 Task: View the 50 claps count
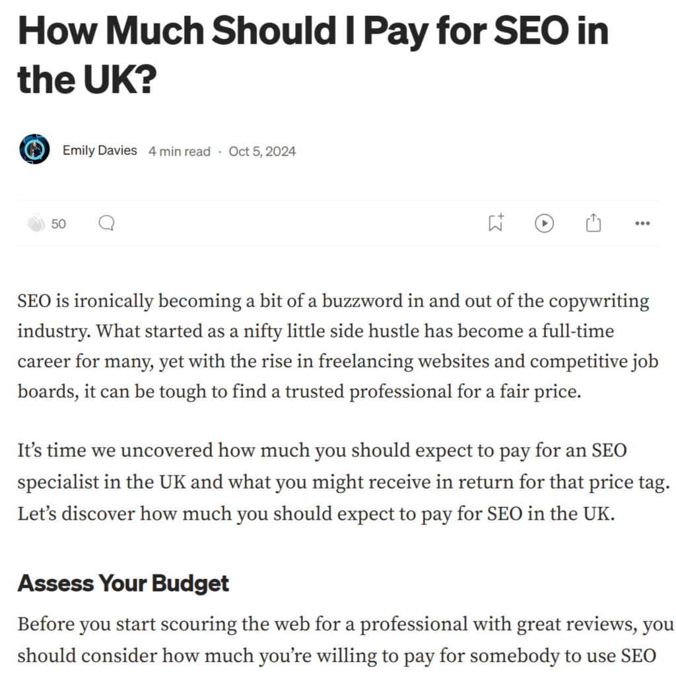tap(59, 224)
